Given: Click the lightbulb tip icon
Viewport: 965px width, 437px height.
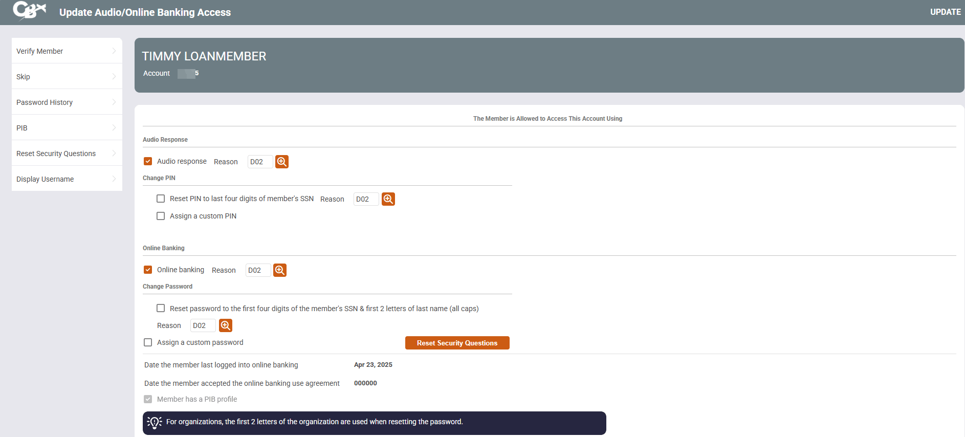Looking at the screenshot, I should (155, 422).
